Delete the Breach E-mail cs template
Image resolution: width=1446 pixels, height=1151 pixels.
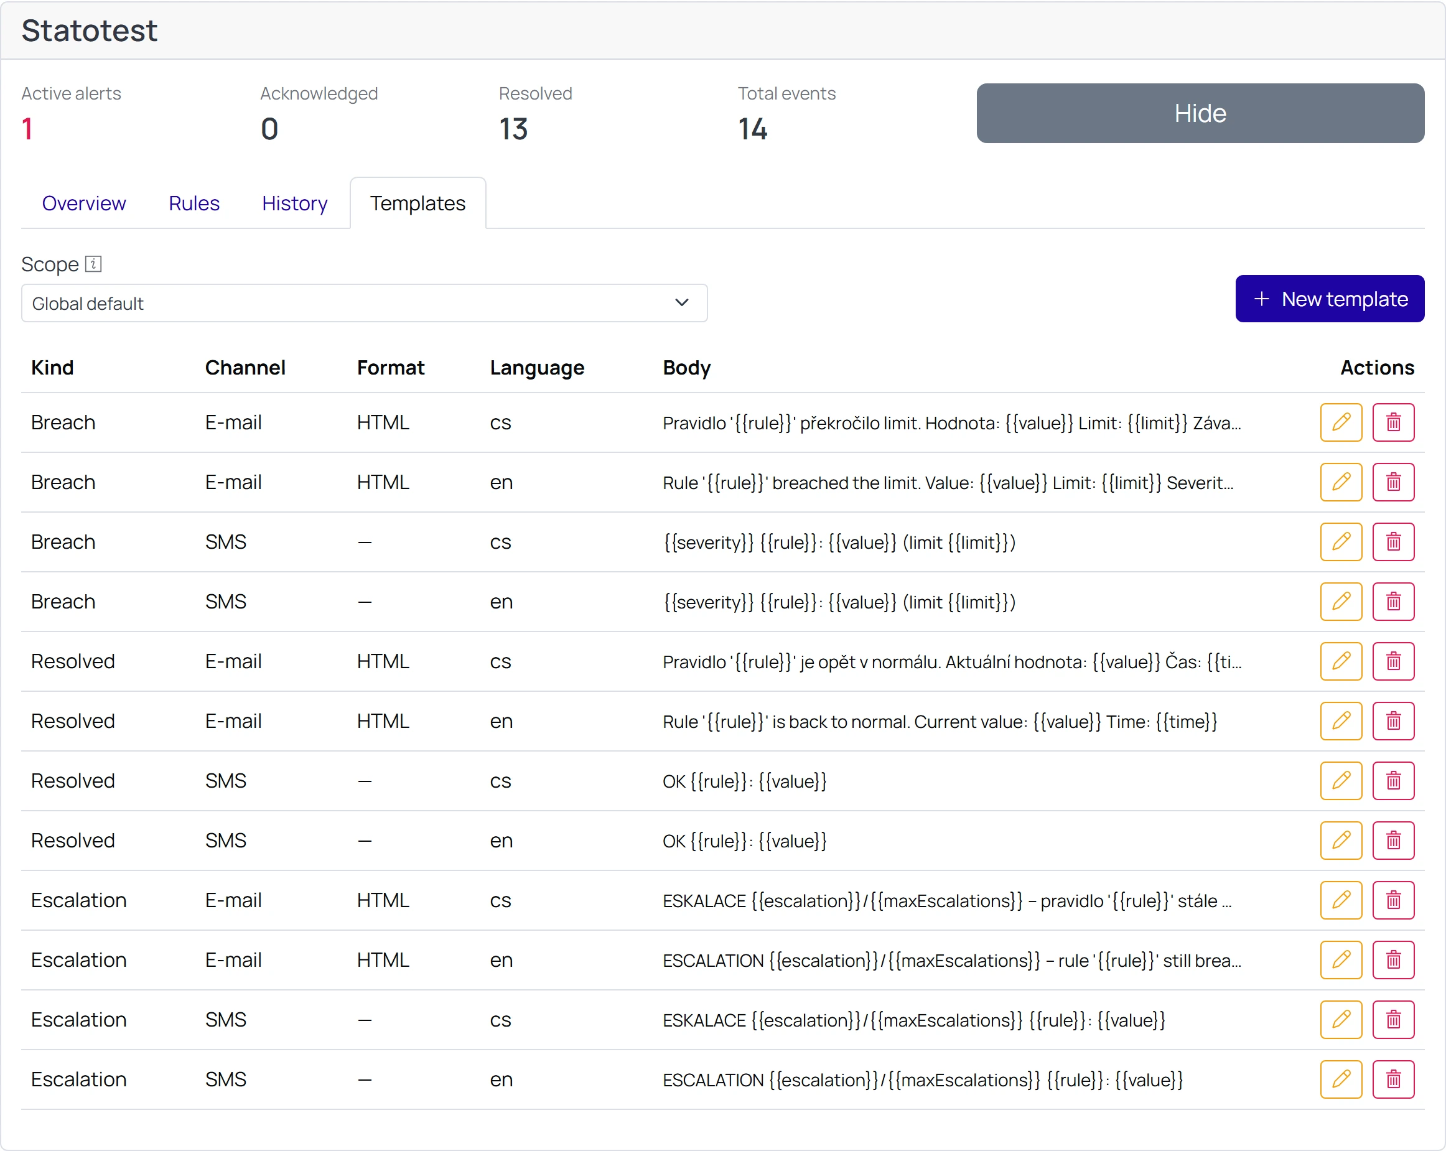1393,422
